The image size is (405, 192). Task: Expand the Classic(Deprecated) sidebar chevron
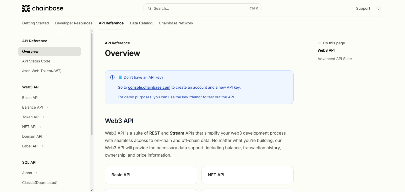pyautogui.click(x=62, y=183)
